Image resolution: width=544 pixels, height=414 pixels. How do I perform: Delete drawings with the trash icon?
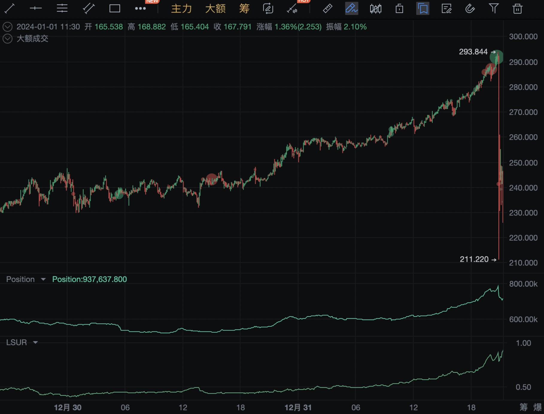(x=517, y=8)
